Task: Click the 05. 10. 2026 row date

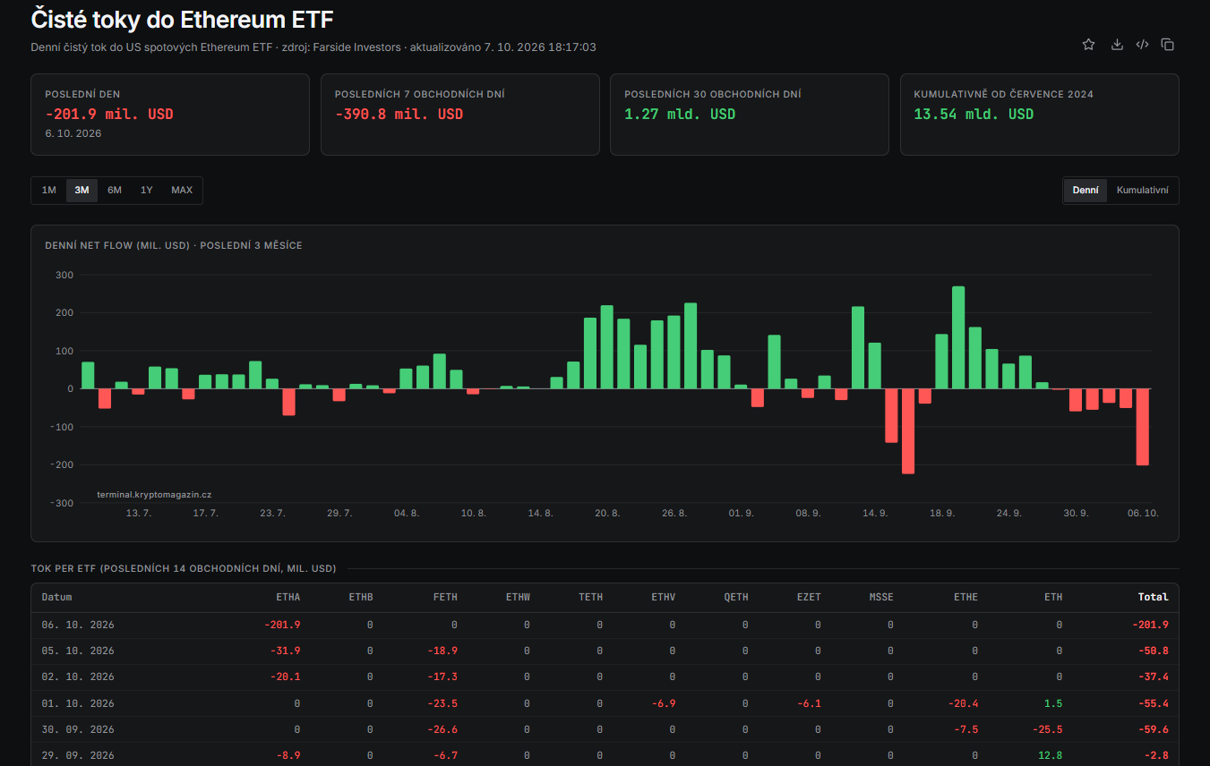Action: pos(78,651)
